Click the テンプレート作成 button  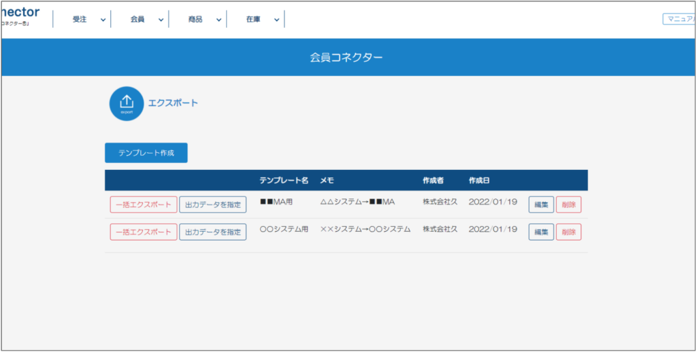pos(146,153)
